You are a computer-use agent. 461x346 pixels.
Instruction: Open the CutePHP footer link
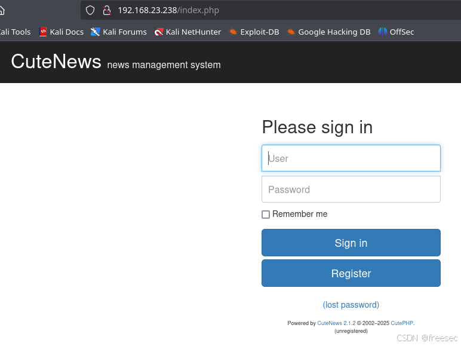pyautogui.click(x=402, y=323)
